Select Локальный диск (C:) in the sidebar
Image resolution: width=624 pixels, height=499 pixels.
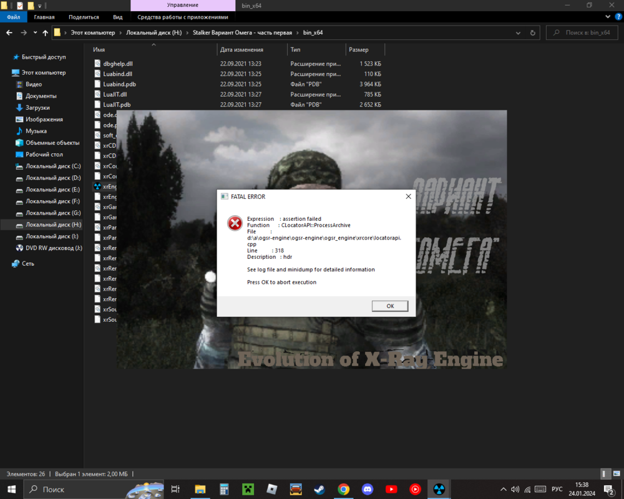click(53, 166)
